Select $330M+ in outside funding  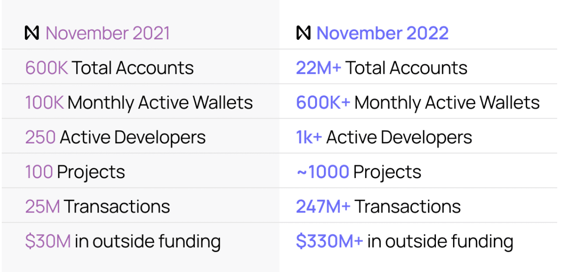tap(404, 241)
